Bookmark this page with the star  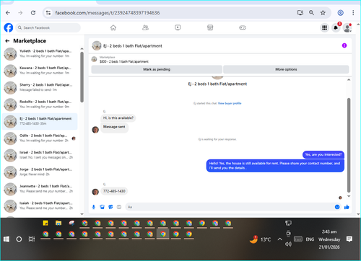(x=323, y=13)
